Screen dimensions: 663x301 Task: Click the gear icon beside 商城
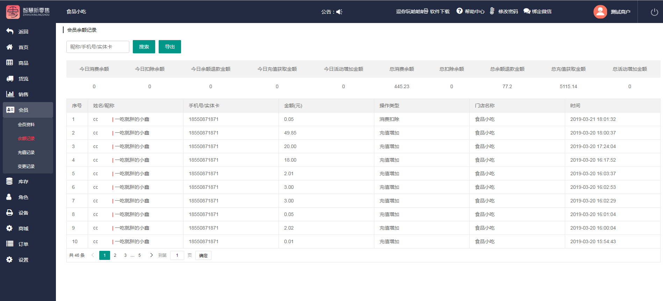9,228
